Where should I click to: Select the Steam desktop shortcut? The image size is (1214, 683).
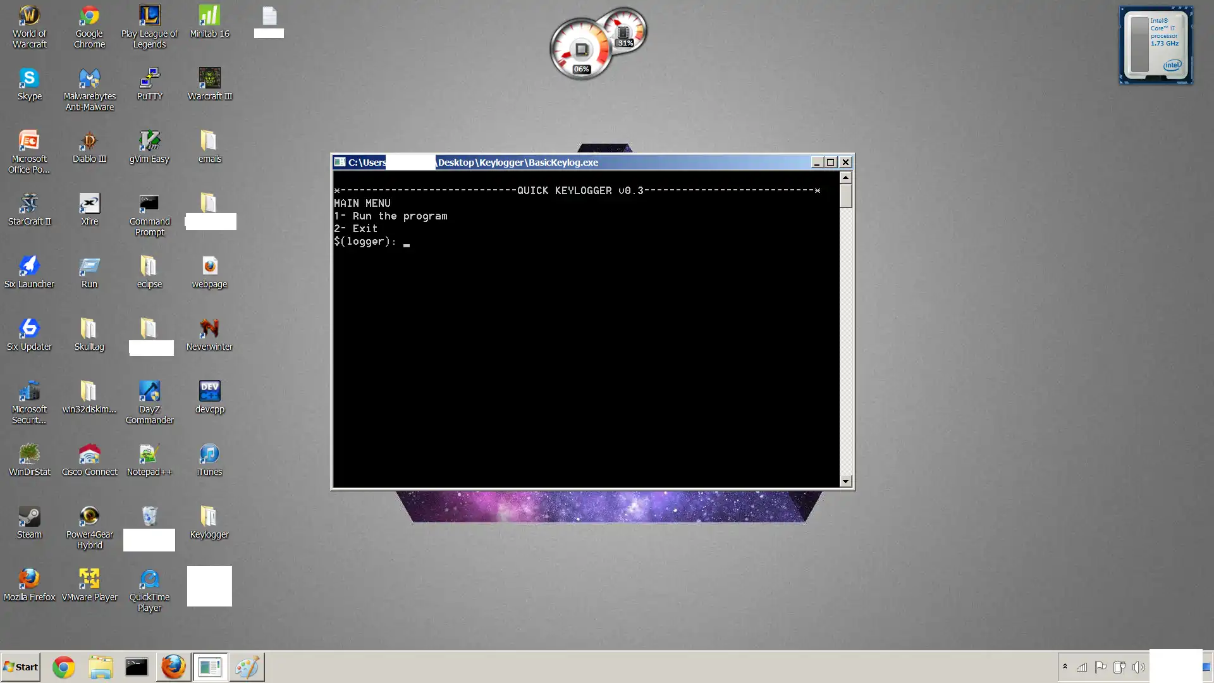pos(29,517)
